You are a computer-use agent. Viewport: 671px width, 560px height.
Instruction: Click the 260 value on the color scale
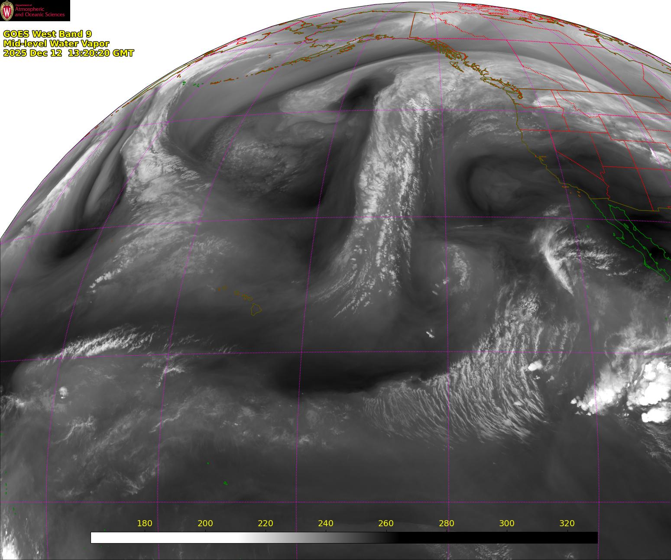pyautogui.click(x=386, y=523)
